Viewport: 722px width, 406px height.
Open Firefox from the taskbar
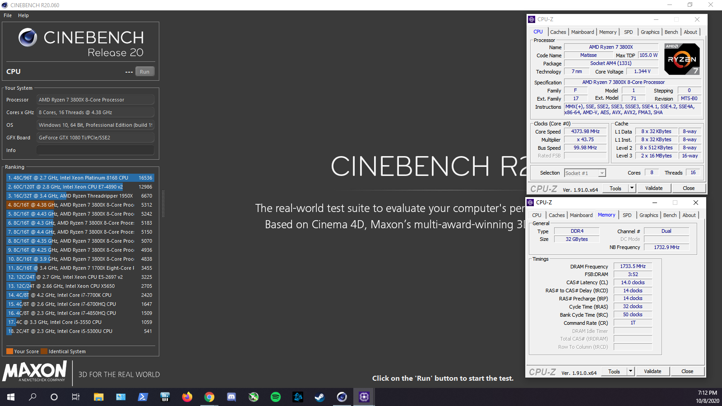pos(187,397)
